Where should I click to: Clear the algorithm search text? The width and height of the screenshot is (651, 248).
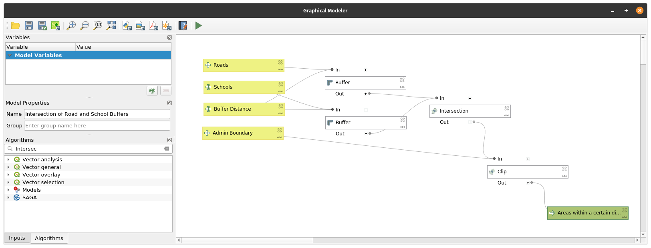point(167,149)
